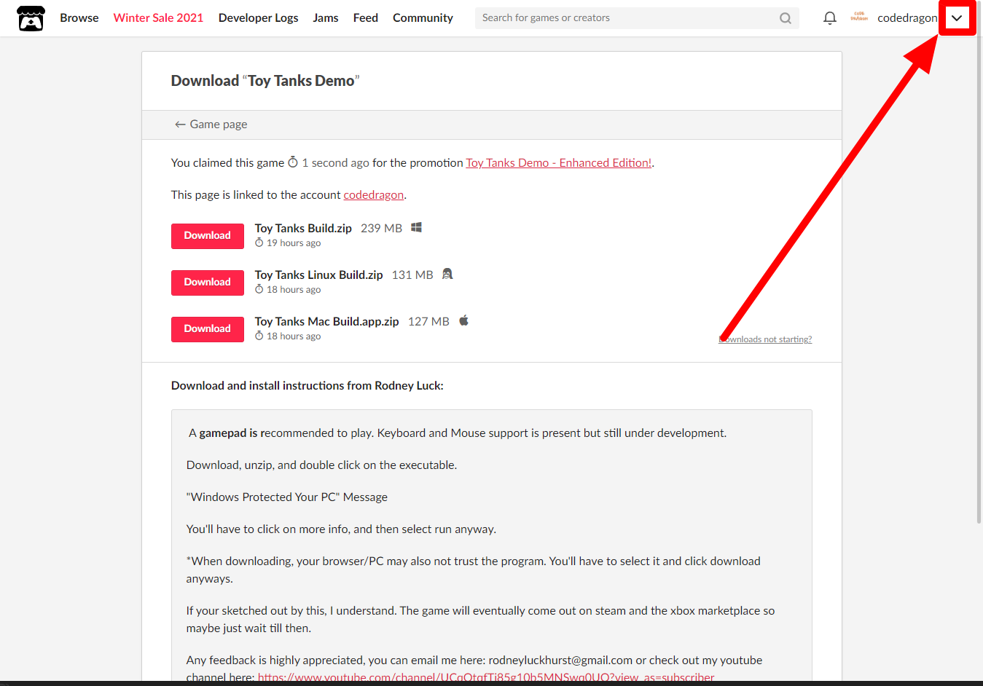983x686 pixels.
Task: Click 'Download, unzip, and double click' instruction line
Action: (x=321, y=465)
